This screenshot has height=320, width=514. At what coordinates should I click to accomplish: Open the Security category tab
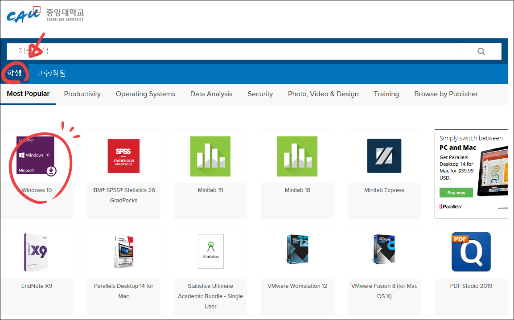260,94
